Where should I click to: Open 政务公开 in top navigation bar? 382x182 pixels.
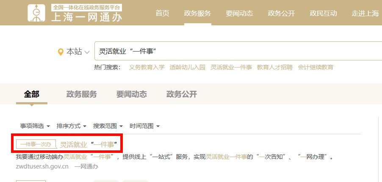[x=281, y=13]
